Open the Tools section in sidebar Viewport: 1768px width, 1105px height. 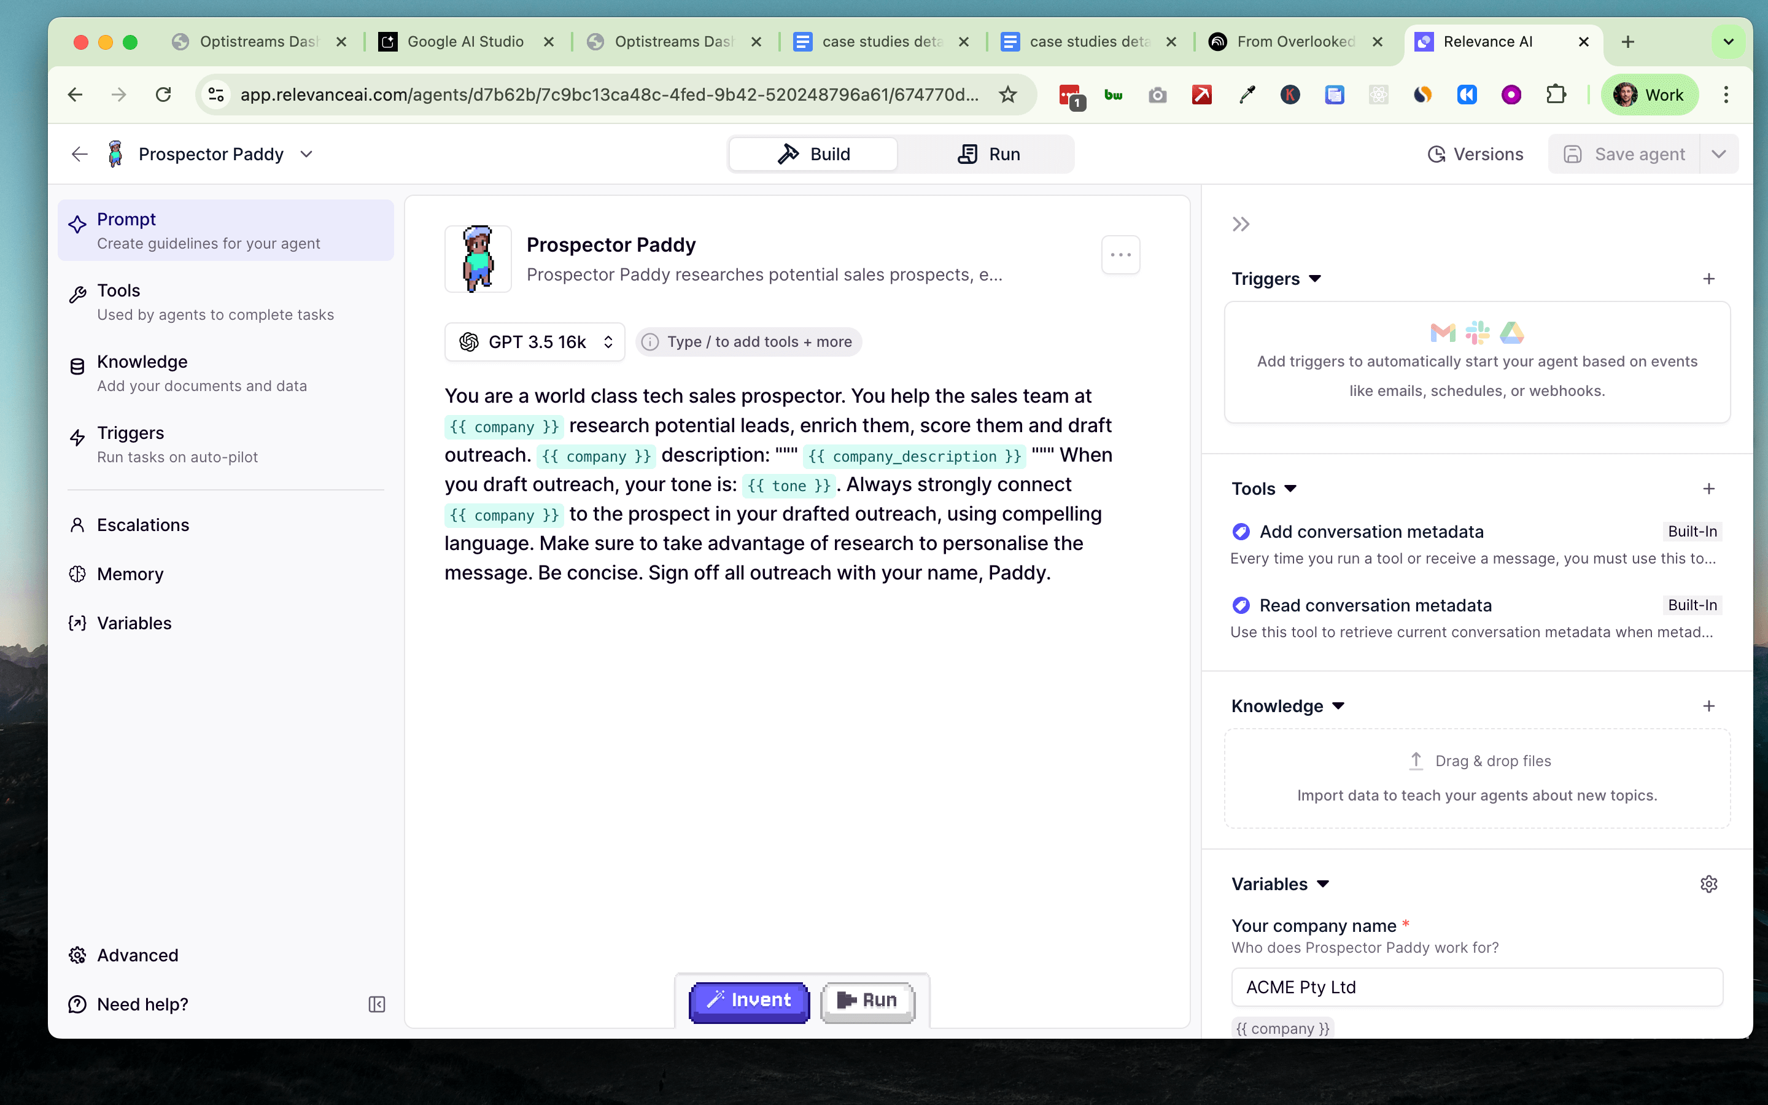[226, 302]
